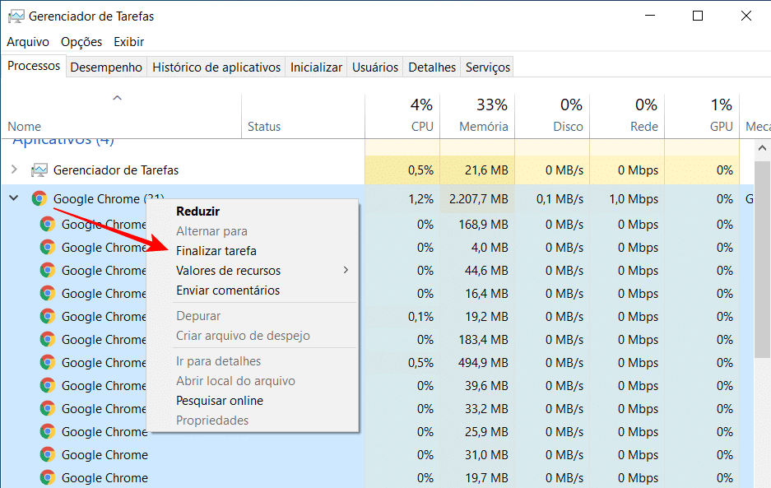Open the Valores de recursos submenu
This screenshot has width=771, height=488.
tap(230, 270)
